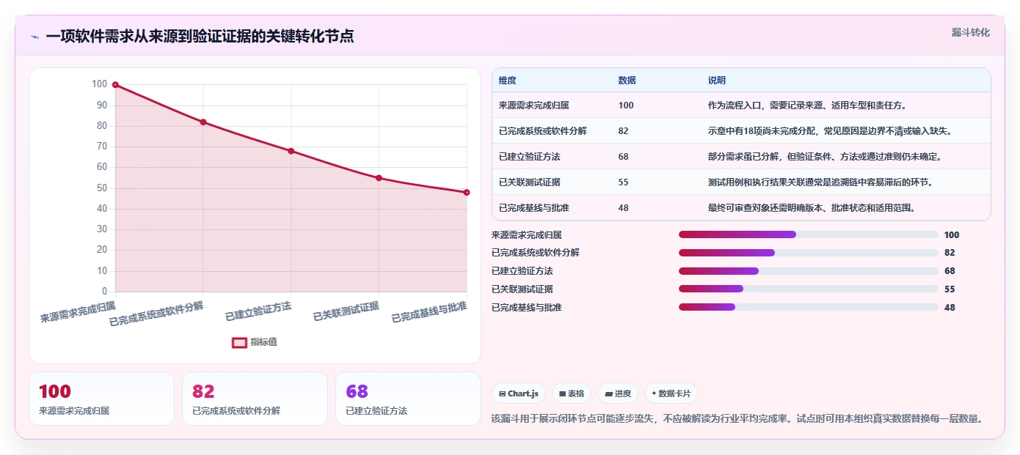The height and width of the screenshot is (455, 1020).
Task: Click the title 一项软件需求从来源到验证证据的关键转化节点
Action: pyautogui.click(x=200, y=37)
